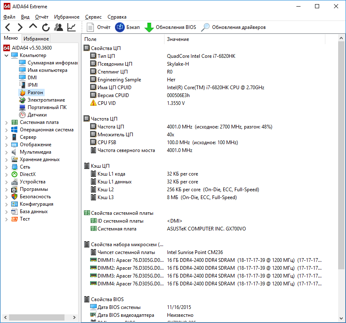Viewport: 346px width, 323px height.
Task: Open Электропитание power management icon
Action: click(x=22, y=100)
